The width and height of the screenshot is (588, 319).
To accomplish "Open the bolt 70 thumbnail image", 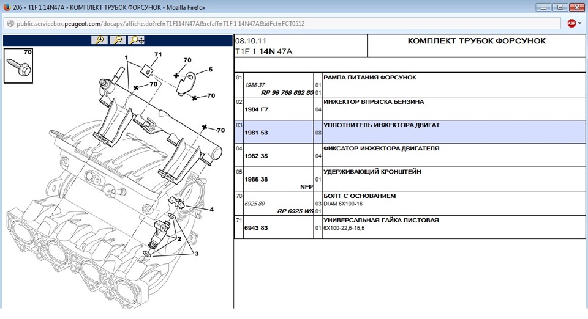I will point(18,65).
